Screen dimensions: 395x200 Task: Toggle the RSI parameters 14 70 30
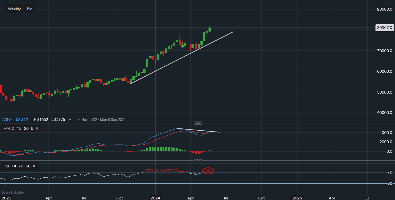point(21,166)
